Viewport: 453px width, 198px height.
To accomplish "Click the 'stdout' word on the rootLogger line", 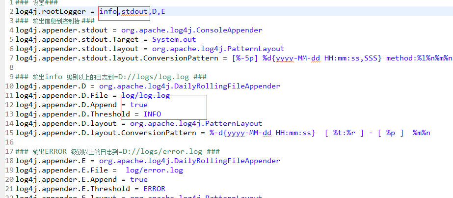I will coord(134,12).
